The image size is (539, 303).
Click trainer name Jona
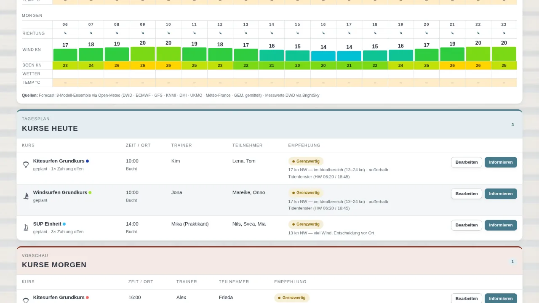point(177,192)
